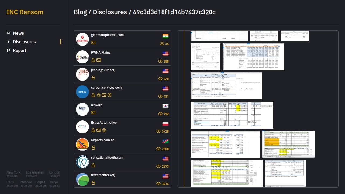
Task: Click the lock icon under jenningsk12.org
Action: point(93,78)
